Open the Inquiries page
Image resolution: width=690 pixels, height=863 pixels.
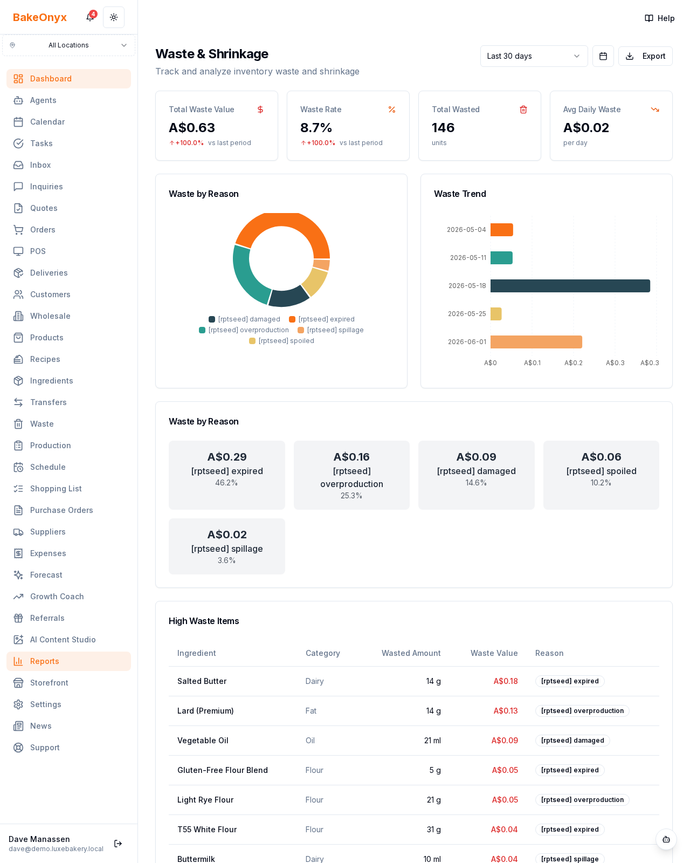click(68, 187)
